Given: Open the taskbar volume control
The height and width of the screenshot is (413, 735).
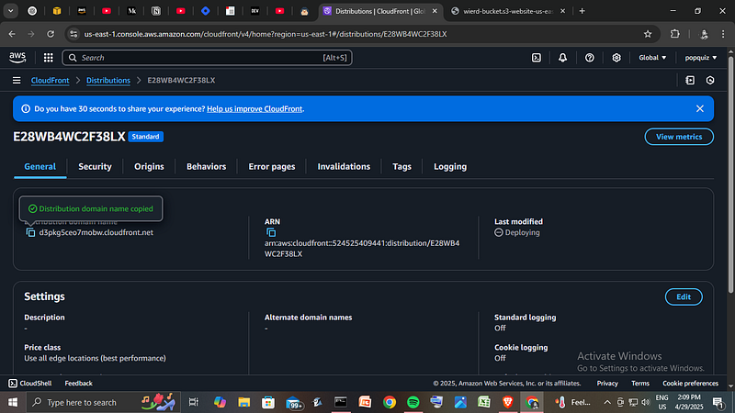Looking at the screenshot, I should (646, 402).
